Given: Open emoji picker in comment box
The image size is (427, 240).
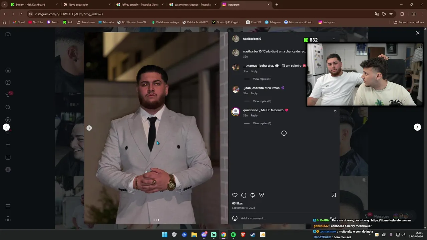Looking at the screenshot, I should click(235, 218).
